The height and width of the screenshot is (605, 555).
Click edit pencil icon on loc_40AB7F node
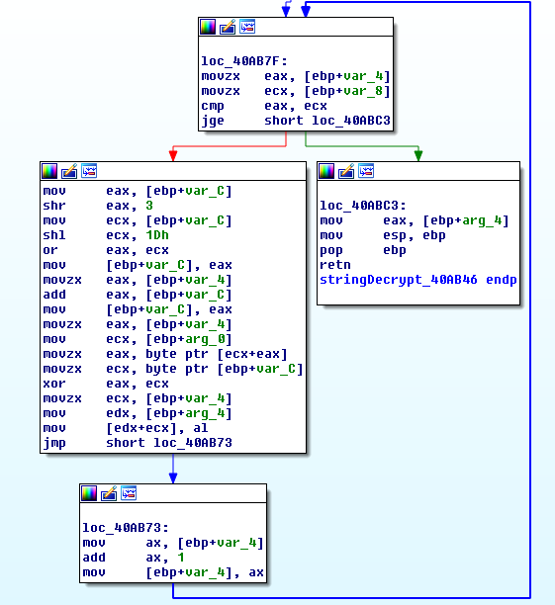point(228,27)
